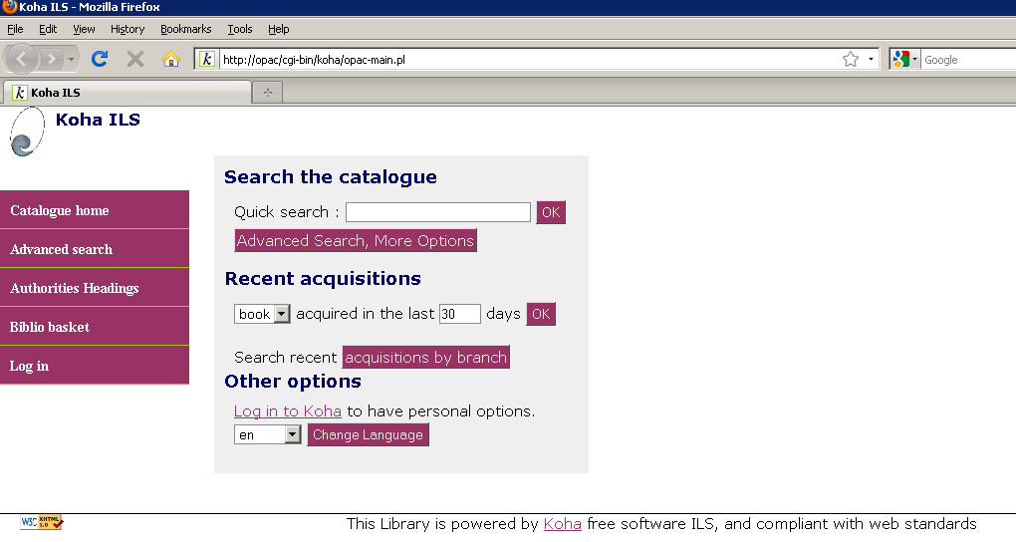Click the Recent acquisitions heading

[x=323, y=278]
